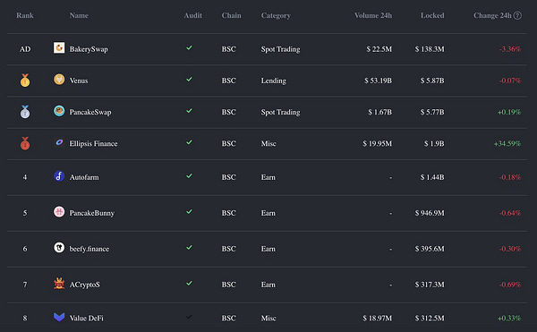This screenshot has height=332, width=537.
Task: Click the Value DeFi logo icon
Action: click(x=59, y=317)
